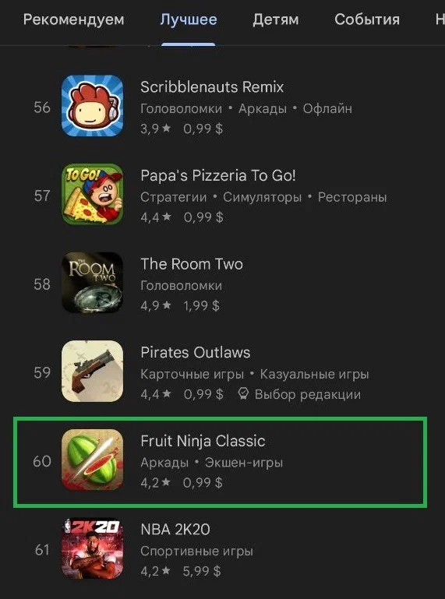Select the Лучшее tab
Screen dimensions: 445x599
[189, 19]
